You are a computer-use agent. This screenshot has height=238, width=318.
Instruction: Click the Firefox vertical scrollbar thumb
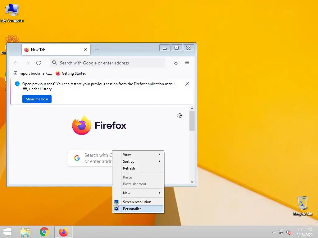pyautogui.click(x=192, y=121)
